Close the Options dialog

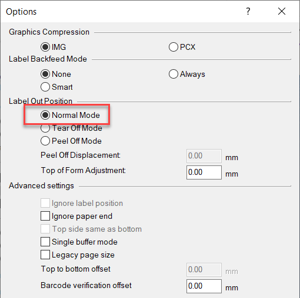pos(282,11)
